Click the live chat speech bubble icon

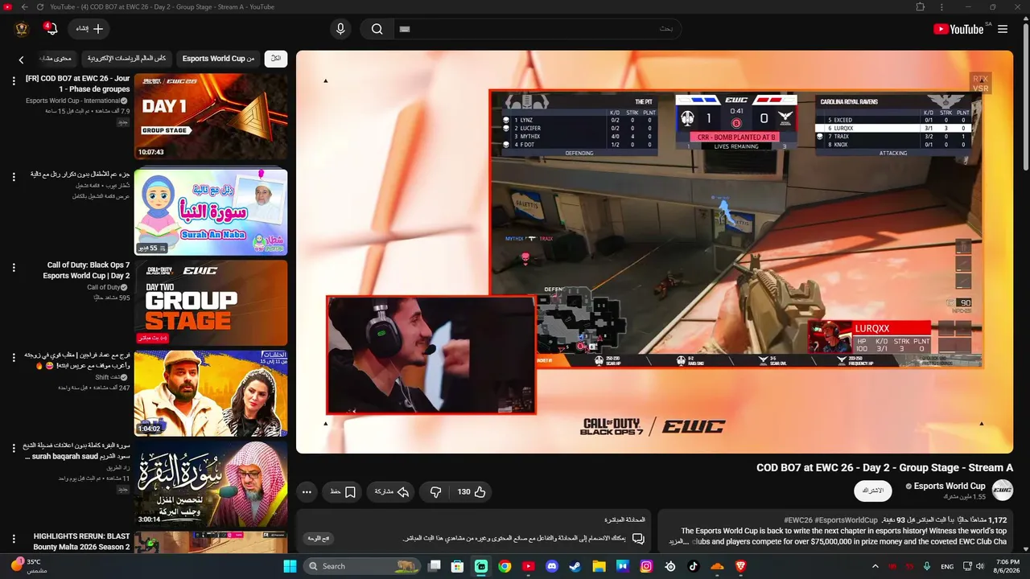click(x=638, y=538)
